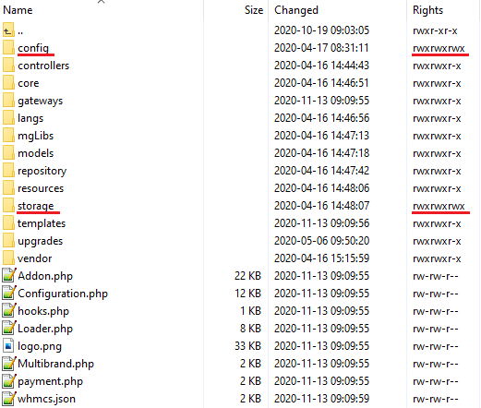Click the rwxrwxrwx rights of storage folder
Viewport: 481px width, 408px height.
(x=439, y=207)
